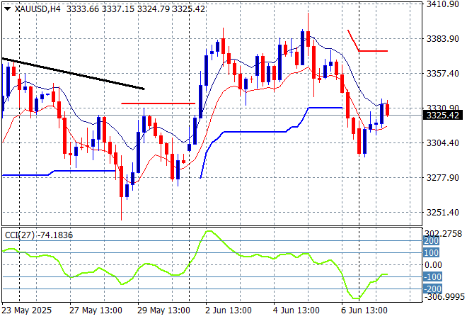Click the 3410.90 price axis label
The height and width of the screenshot is (319, 467).
click(x=442, y=4)
